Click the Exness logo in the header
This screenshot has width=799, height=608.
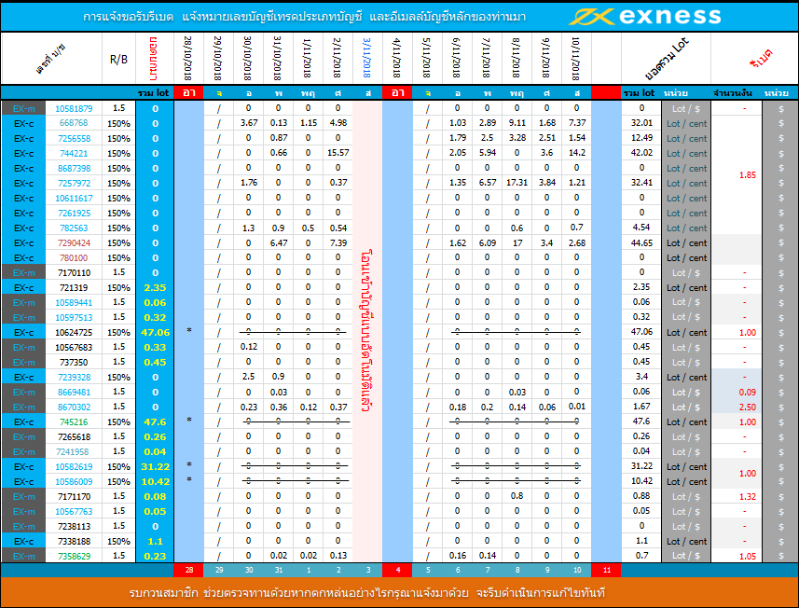click(644, 16)
